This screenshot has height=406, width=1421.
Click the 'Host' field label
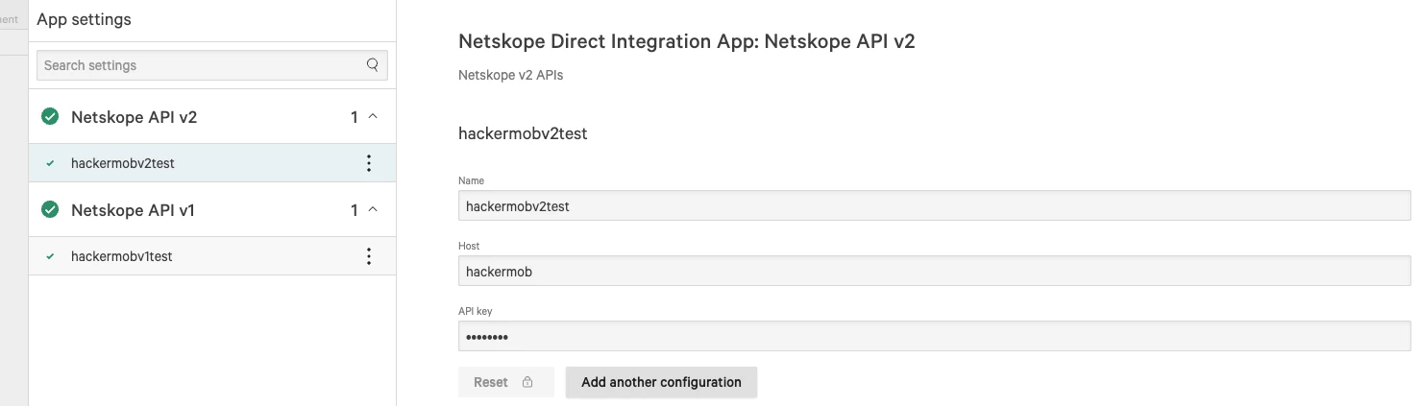pos(469,246)
